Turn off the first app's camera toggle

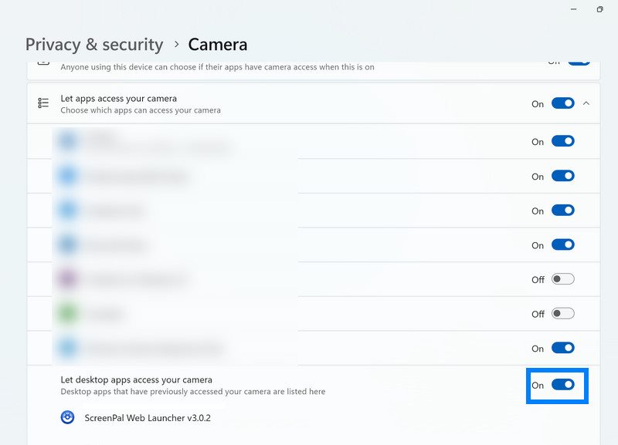[x=563, y=141]
